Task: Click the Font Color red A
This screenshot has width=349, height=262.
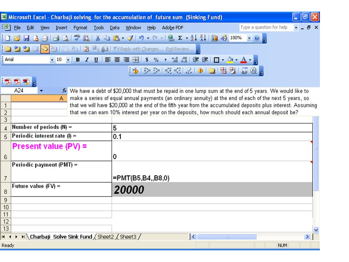Action: pyautogui.click(x=244, y=60)
